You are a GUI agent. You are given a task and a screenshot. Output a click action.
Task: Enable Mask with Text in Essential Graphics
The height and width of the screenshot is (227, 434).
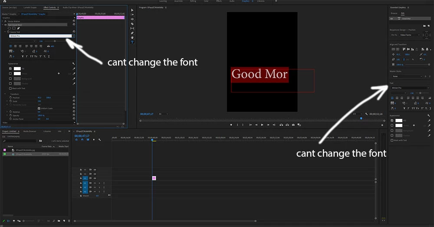point(392,140)
